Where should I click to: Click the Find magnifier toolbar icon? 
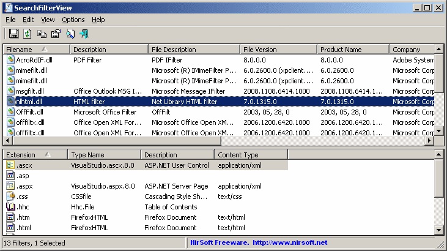[x=70, y=34]
